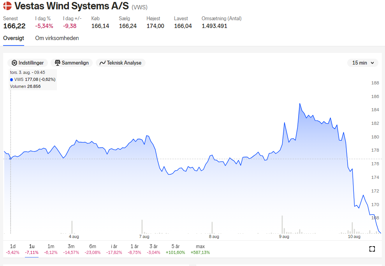Open Indstillinger chart settings

28,63
